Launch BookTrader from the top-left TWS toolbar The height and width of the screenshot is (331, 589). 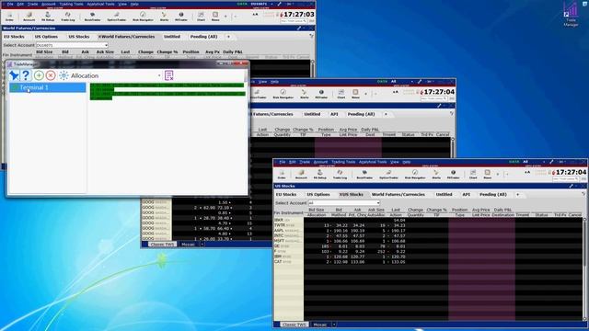click(92, 17)
